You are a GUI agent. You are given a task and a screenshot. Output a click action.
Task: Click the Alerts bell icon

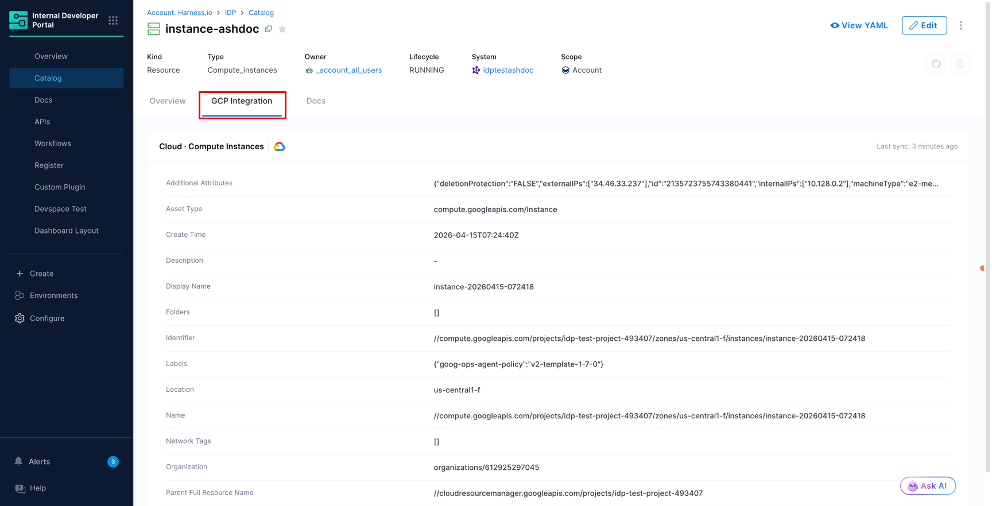pyautogui.click(x=18, y=461)
